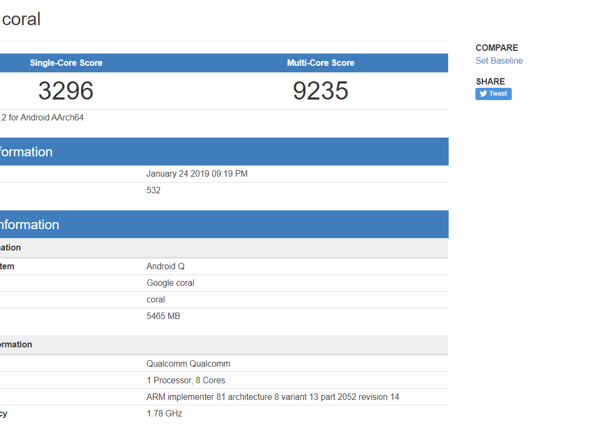
Task: Click the 9235 multi-core score value
Action: coord(320,91)
